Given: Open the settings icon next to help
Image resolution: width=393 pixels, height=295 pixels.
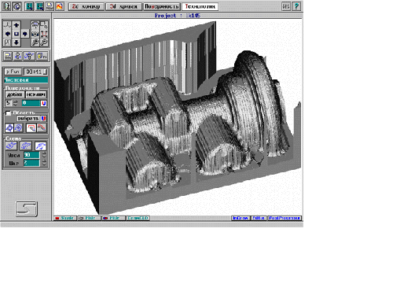Looking at the screenshot, I should click(x=286, y=6).
